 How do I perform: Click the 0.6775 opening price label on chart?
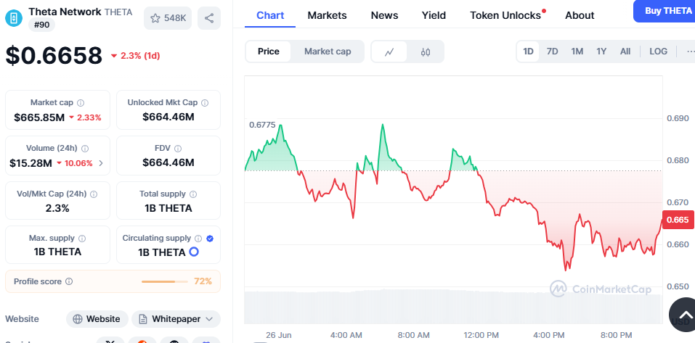pyautogui.click(x=262, y=125)
